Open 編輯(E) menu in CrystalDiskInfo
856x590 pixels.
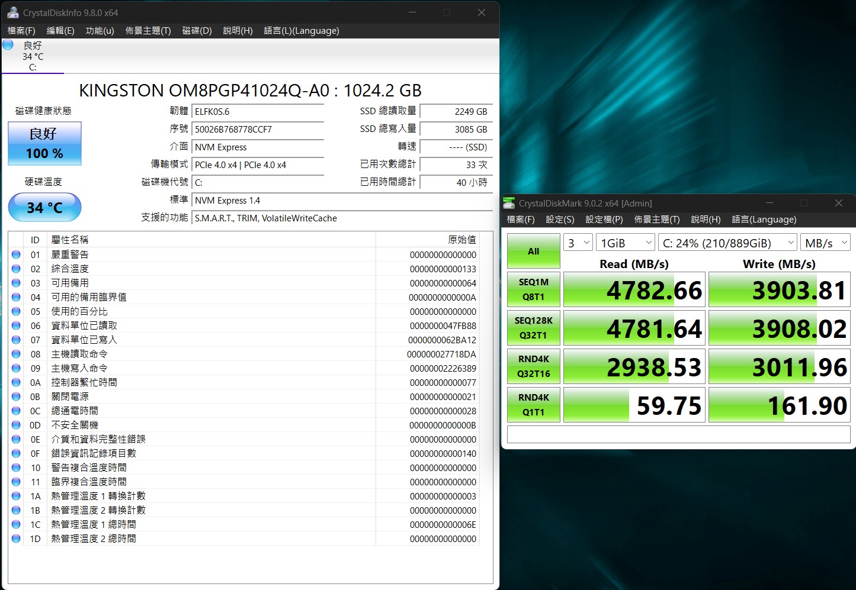pos(60,31)
